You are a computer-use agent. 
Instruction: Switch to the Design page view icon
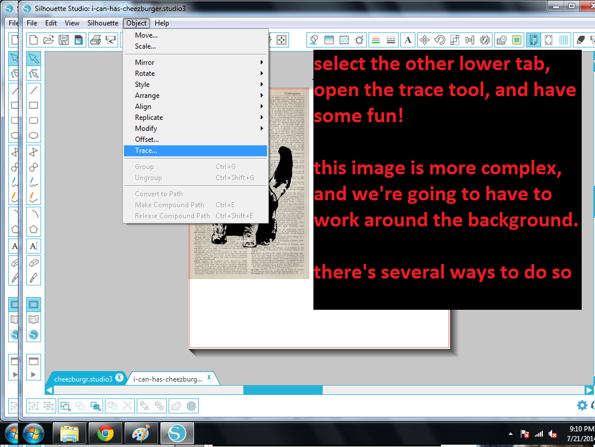click(x=34, y=305)
